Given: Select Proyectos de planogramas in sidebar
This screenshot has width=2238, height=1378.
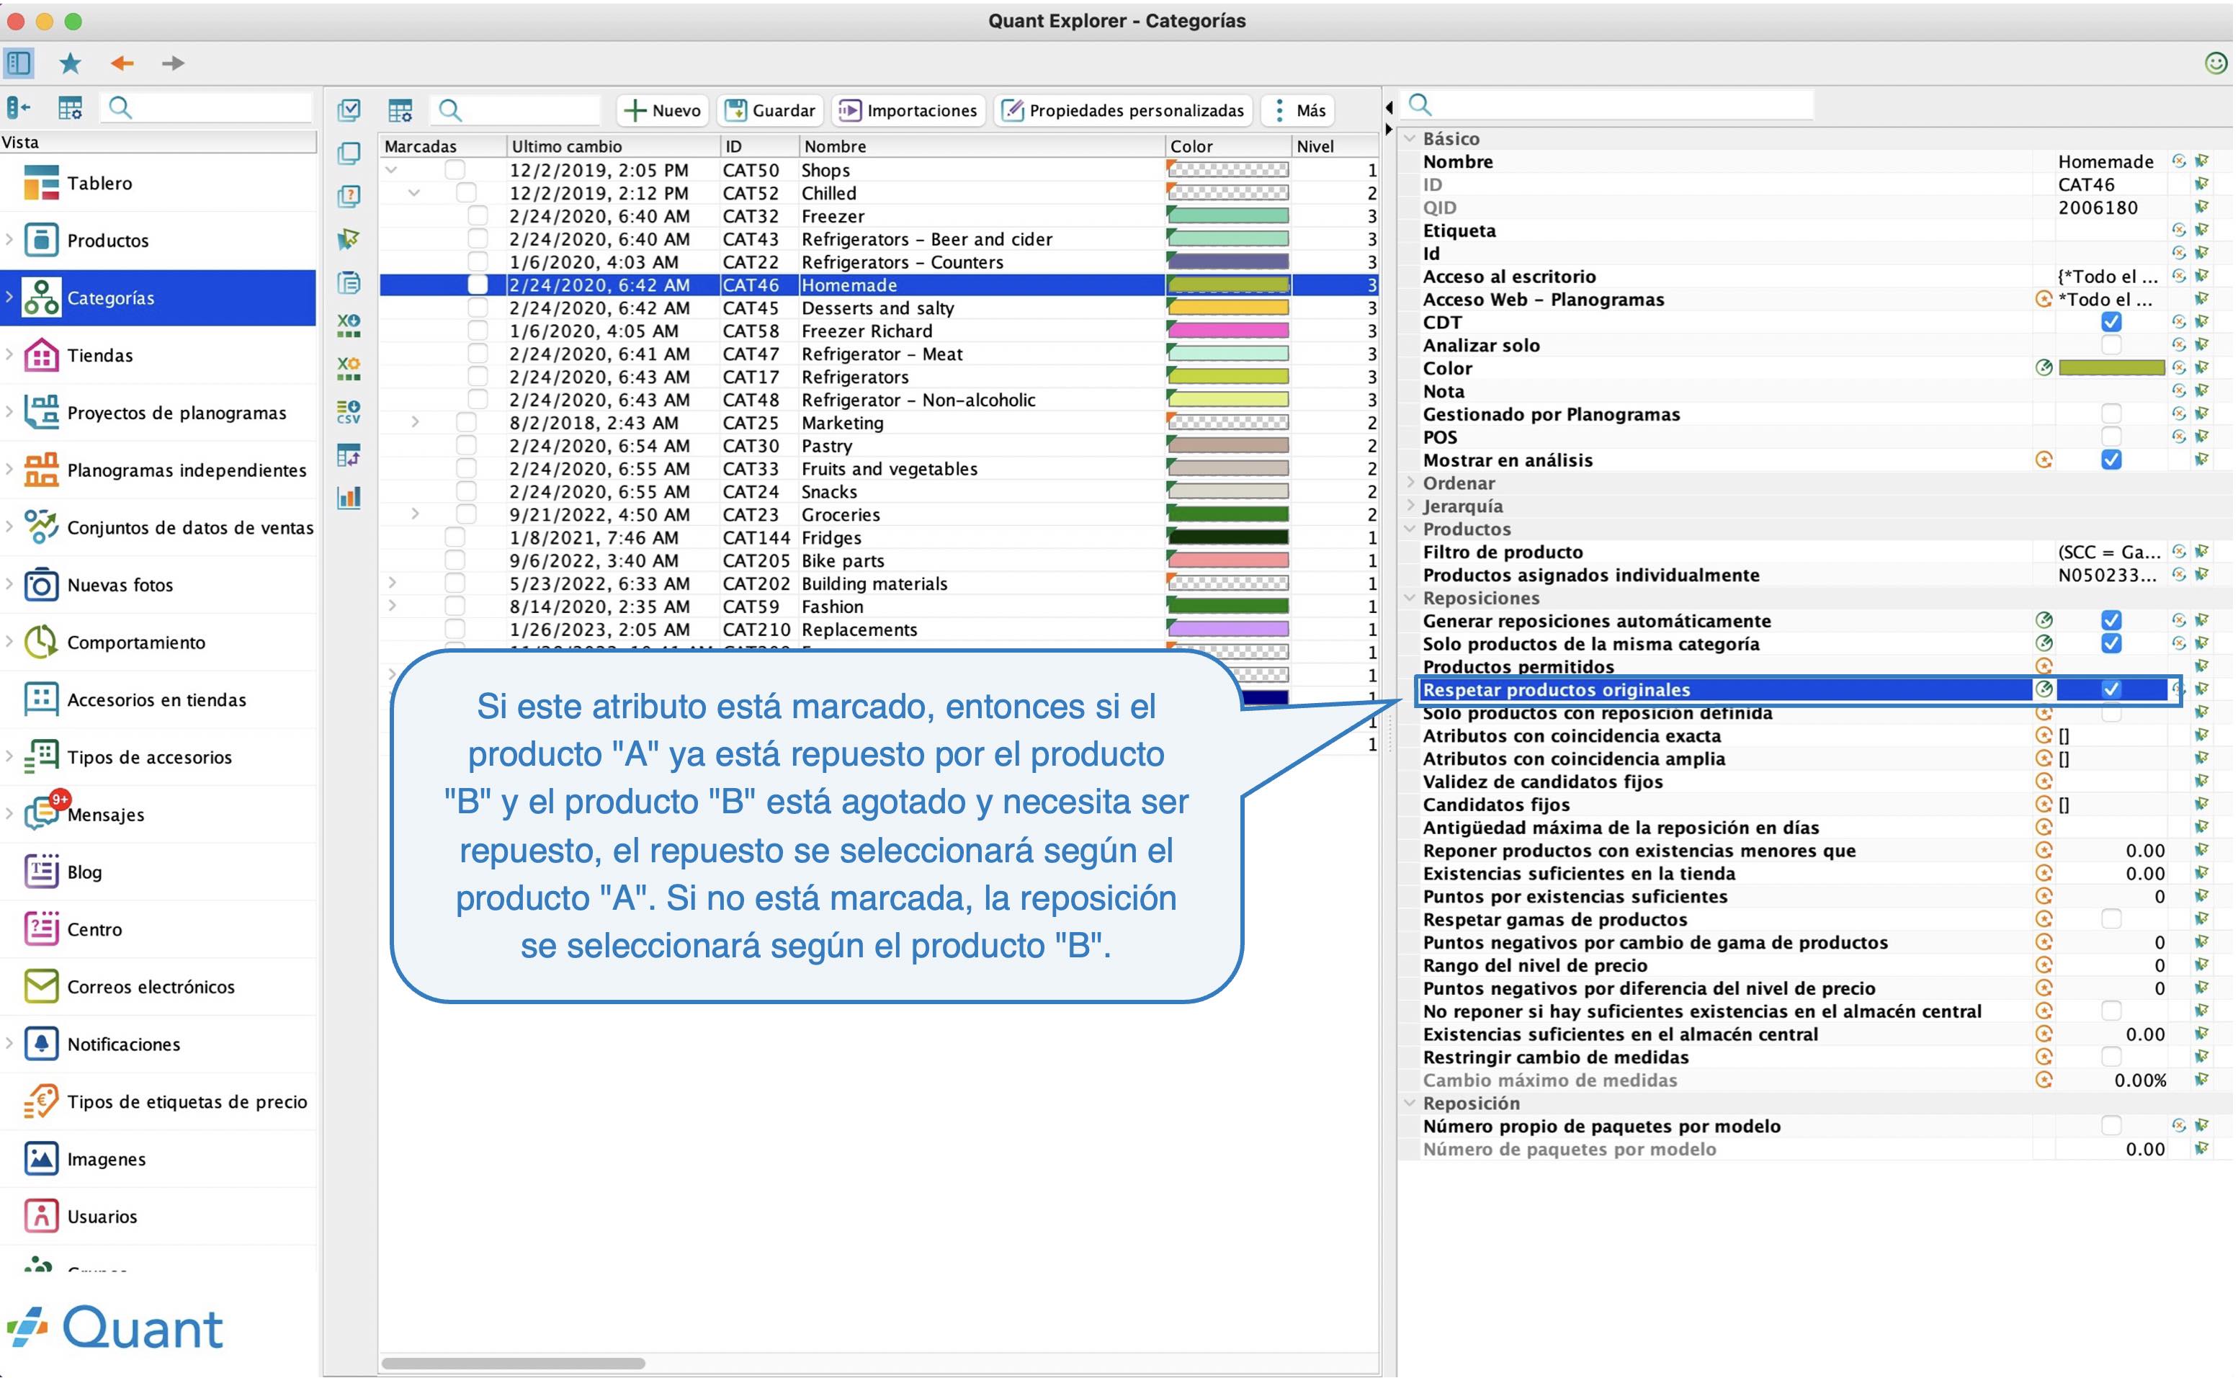Looking at the screenshot, I should click(x=158, y=413).
